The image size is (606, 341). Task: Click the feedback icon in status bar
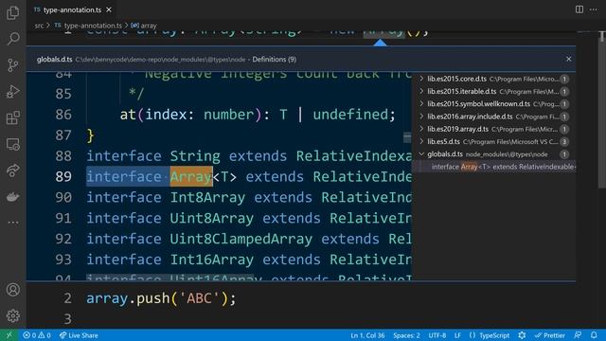click(x=578, y=335)
